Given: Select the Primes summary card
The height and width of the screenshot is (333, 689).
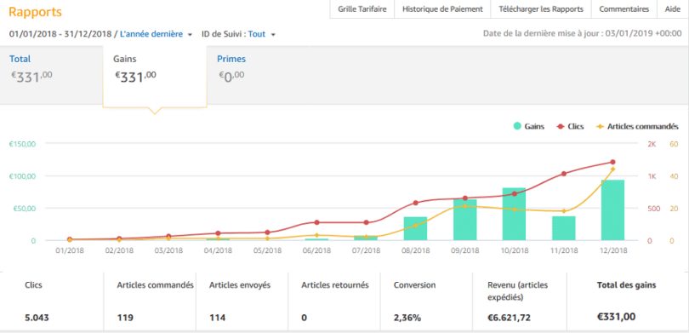Looking at the screenshot, I should [264, 73].
